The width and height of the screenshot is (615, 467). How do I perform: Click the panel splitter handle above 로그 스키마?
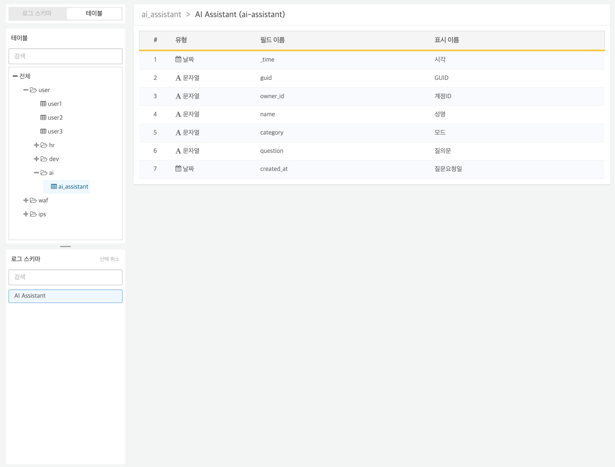coord(66,247)
